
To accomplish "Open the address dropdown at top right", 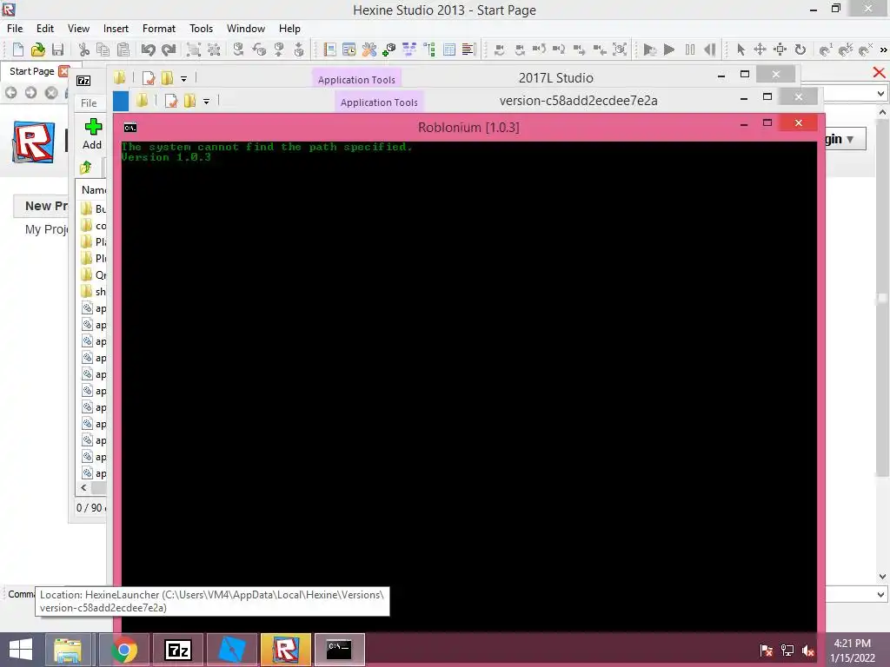I will (x=880, y=93).
